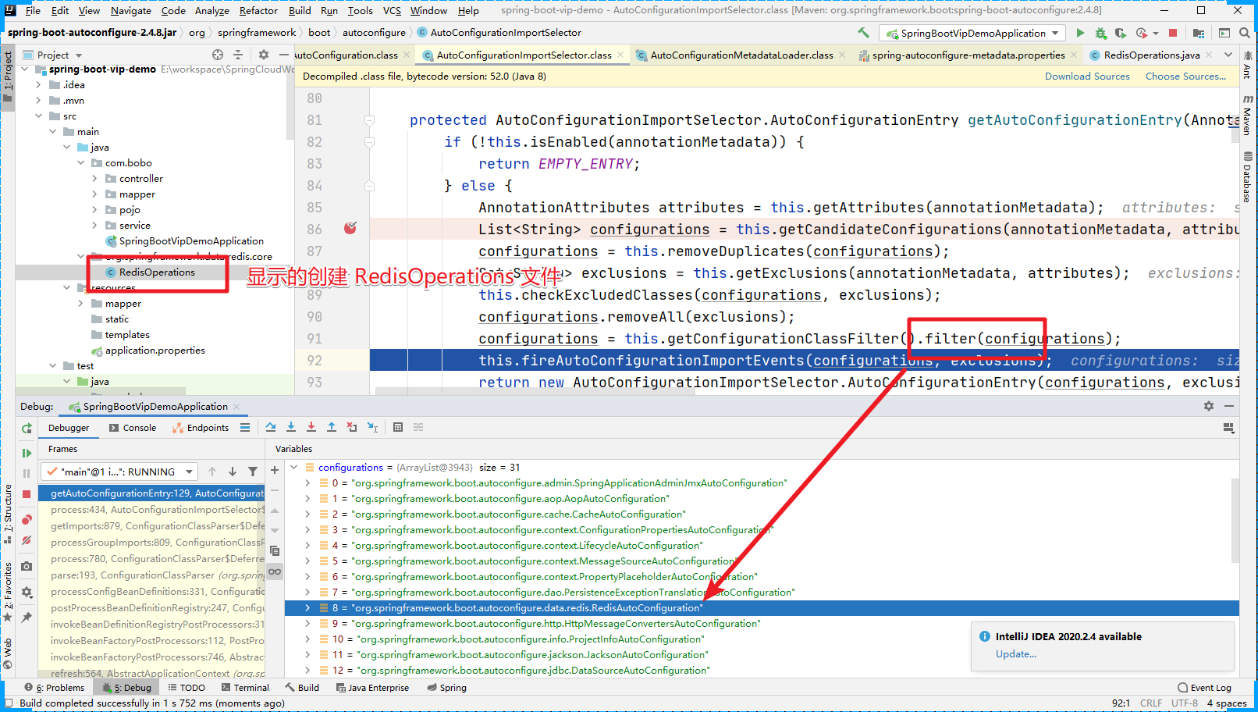Screen dimensions: 1258x712
Task: Click the Step Into icon
Action: pos(291,427)
